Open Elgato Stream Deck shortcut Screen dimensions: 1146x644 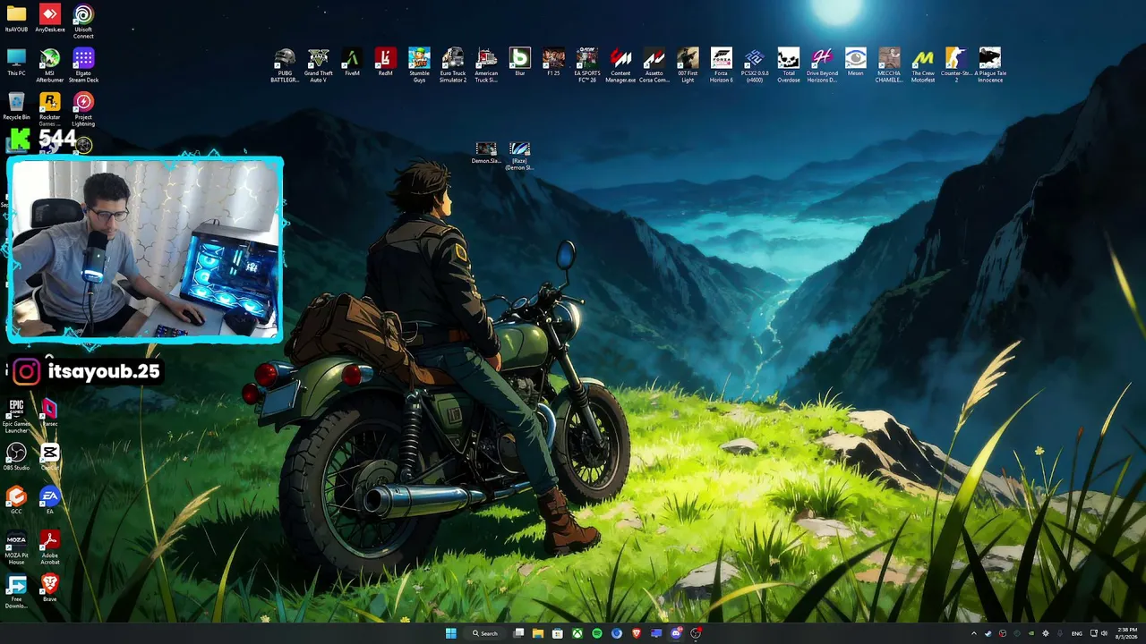83,65
